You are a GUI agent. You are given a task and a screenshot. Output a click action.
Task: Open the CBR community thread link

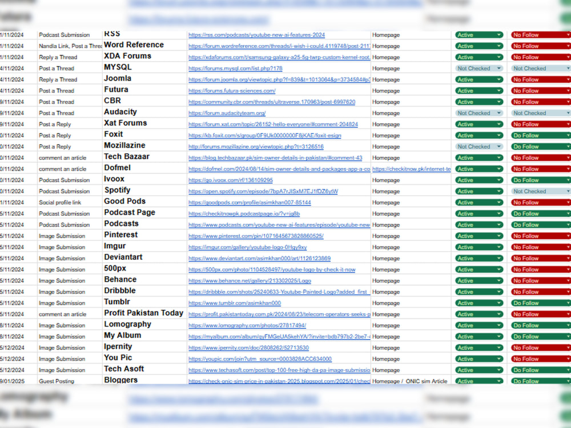272,102
